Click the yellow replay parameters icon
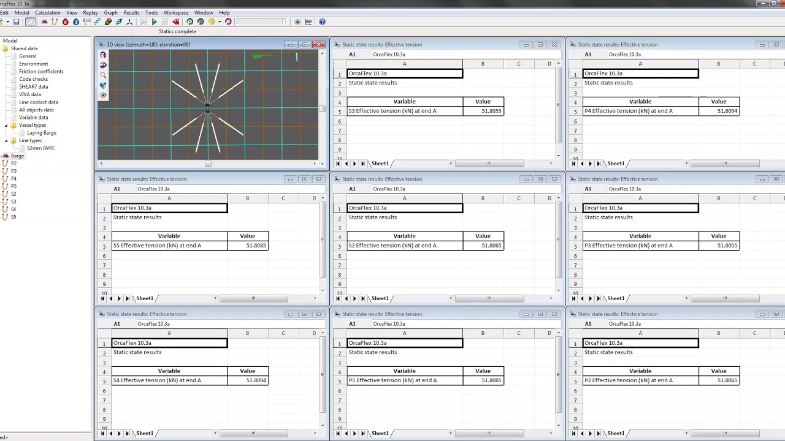The image size is (785, 441). tap(212, 21)
